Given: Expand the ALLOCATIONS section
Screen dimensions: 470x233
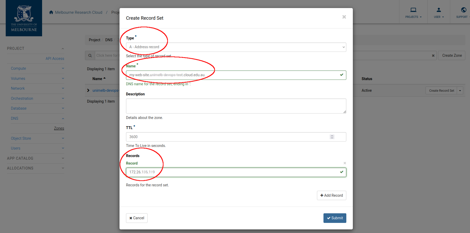Looking at the screenshot, I should [x=63, y=168].
